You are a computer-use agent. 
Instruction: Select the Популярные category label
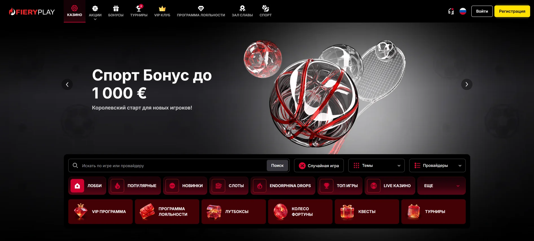pyautogui.click(x=142, y=186)
